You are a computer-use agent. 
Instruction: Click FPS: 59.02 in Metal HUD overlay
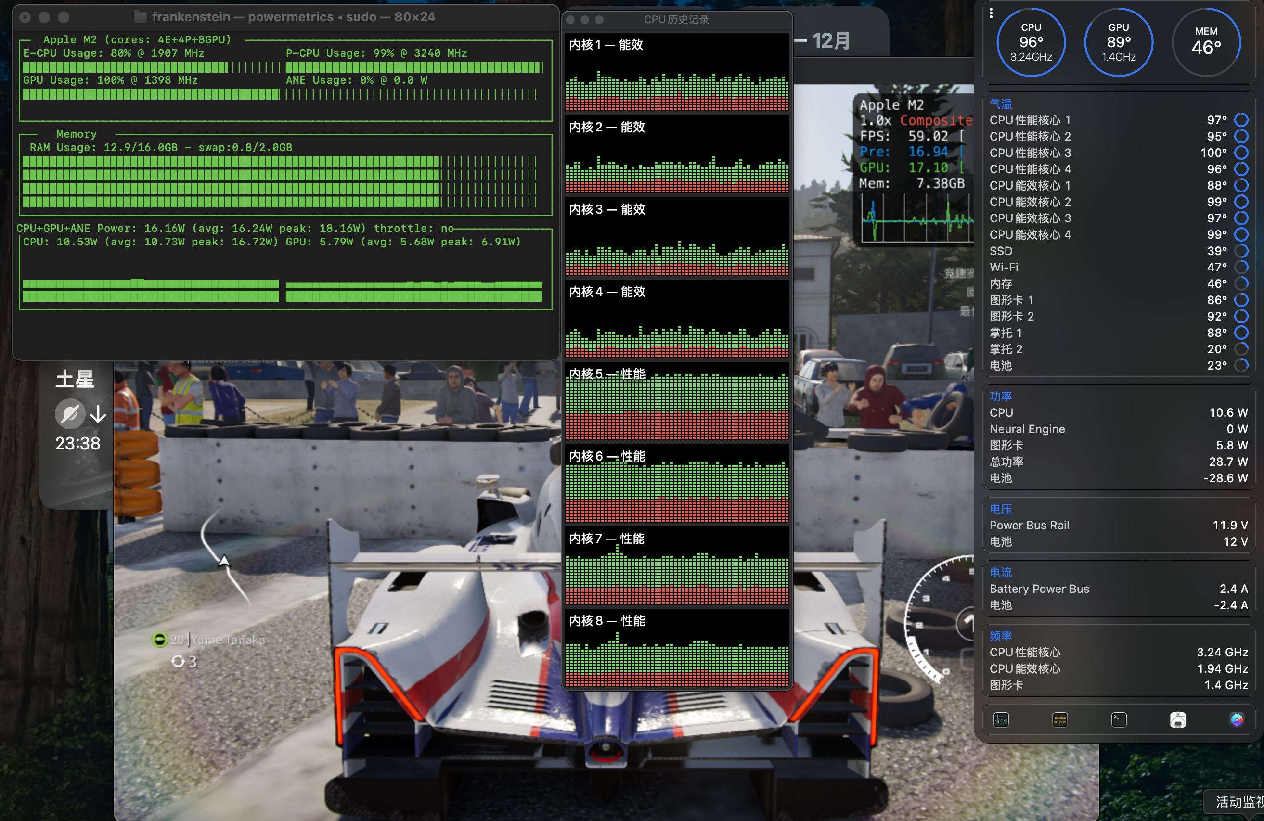click(904, 136)
